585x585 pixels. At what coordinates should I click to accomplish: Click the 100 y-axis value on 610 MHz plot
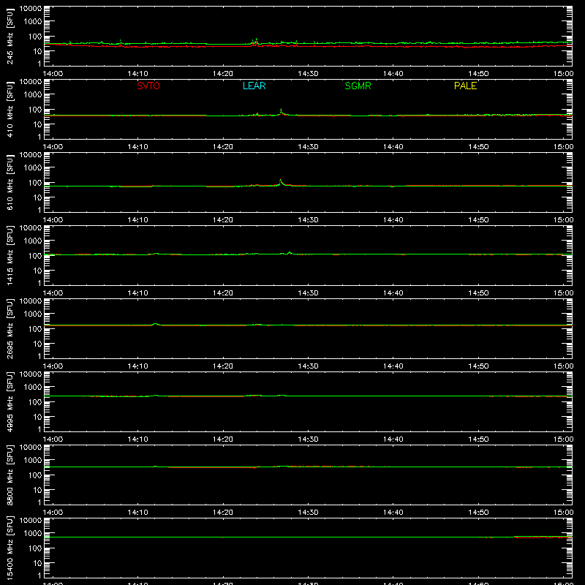[x=35, y=183]
